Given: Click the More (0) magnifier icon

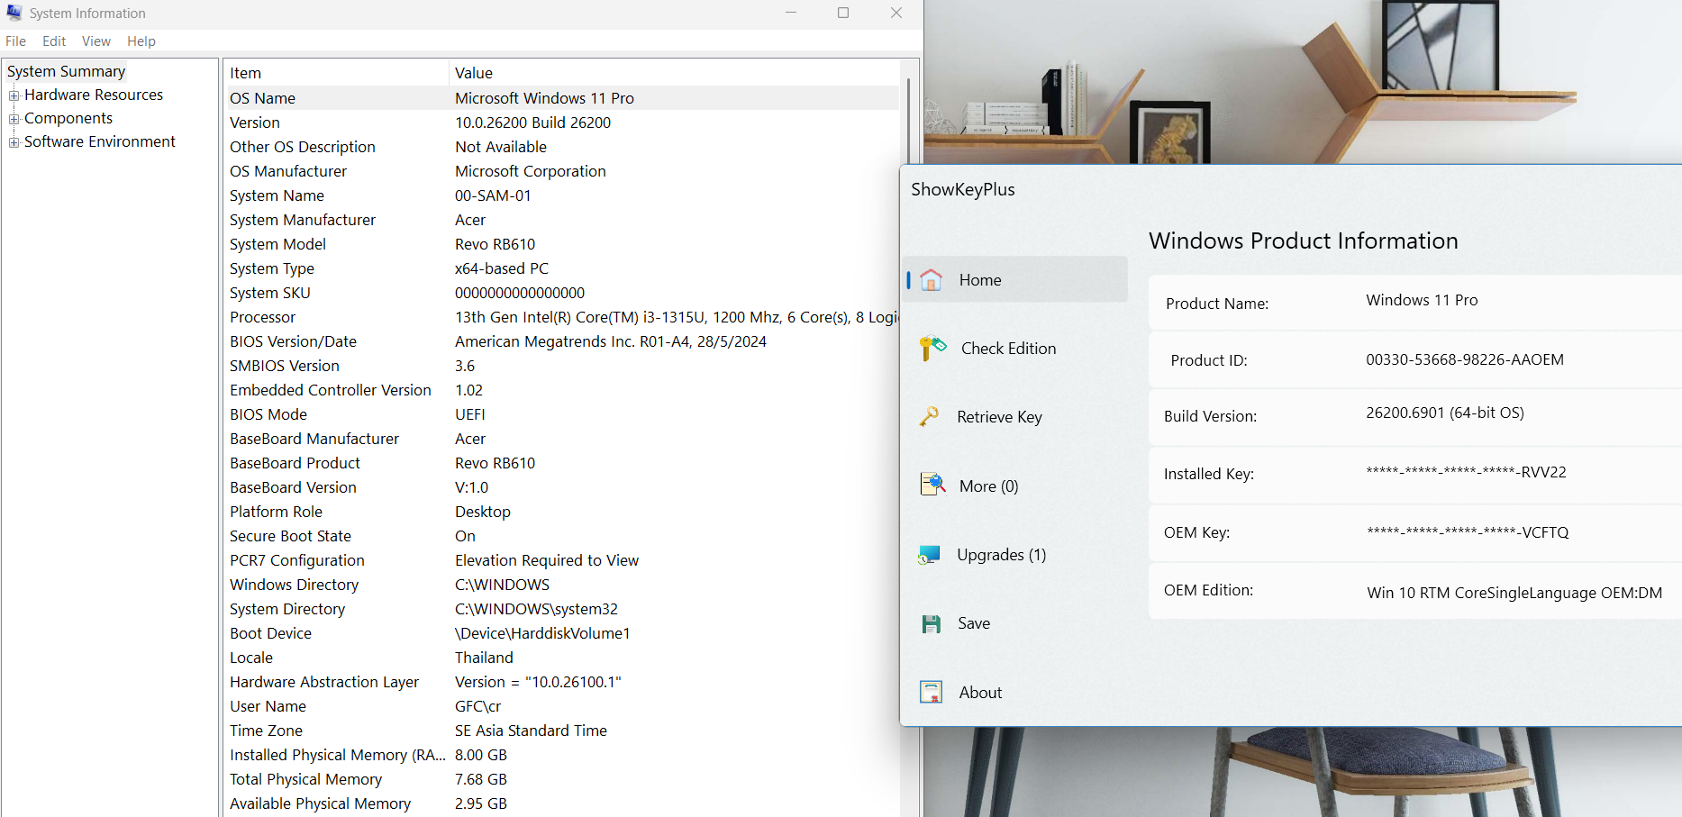Looking at the screenshot, I should coord(932,485).
